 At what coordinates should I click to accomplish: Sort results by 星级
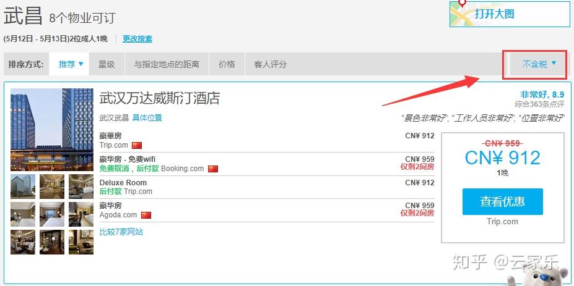pos(107,64)
